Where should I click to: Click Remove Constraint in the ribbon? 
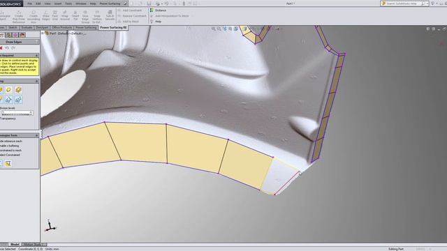click(x=132, y=16)
